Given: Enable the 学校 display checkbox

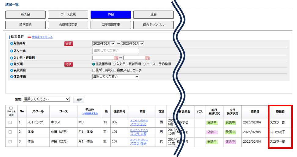Looking at the screenshot, I should tap(104, 70).
